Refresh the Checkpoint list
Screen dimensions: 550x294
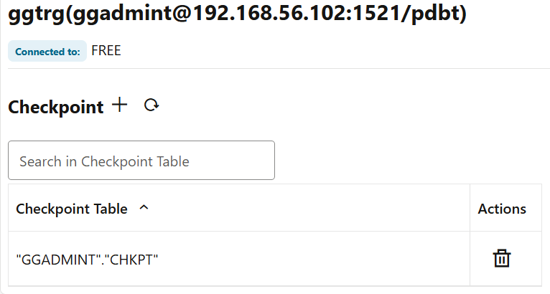click(151, 105)
